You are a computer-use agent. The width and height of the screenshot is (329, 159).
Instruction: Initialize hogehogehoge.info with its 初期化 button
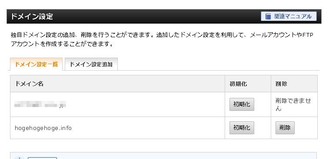[x=242, y=128]
